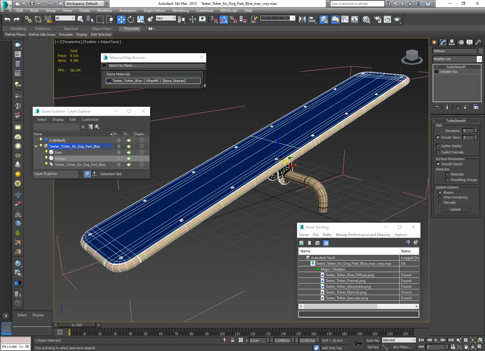Open Layer Explorer type dropdown
This screenshot has height=351, width=485.
click(80, 174)
